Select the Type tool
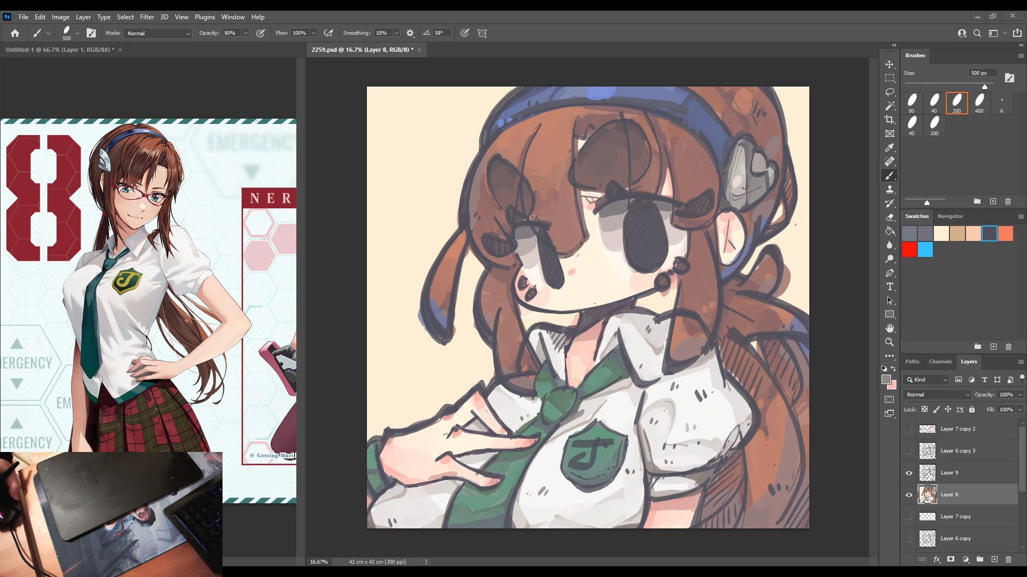The image size is (1027, 577). 890,286
